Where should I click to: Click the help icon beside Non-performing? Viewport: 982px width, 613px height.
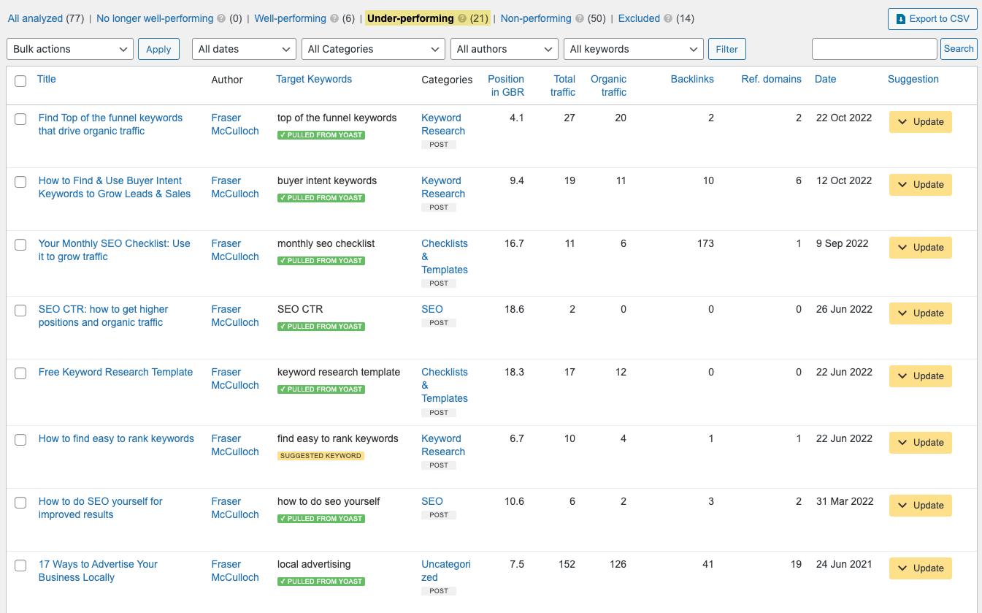click(x=580, y=18)
